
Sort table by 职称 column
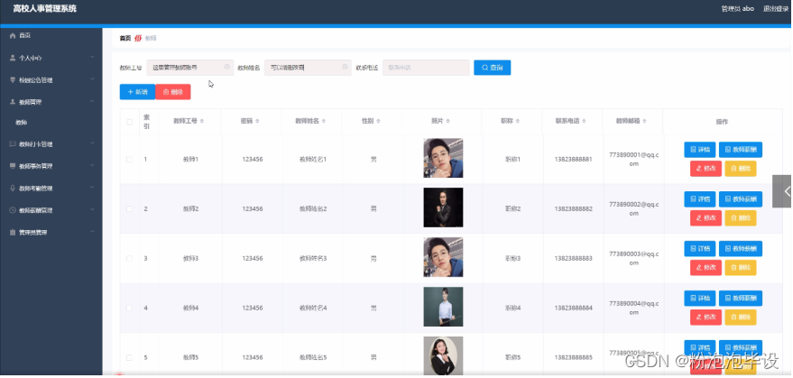[518, 122]
